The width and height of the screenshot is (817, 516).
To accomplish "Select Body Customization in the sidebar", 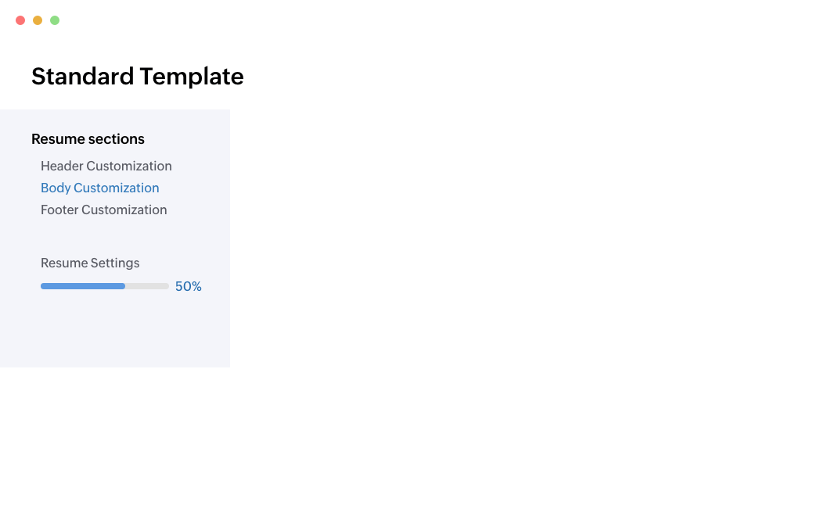I will click(x=99, y=188).
